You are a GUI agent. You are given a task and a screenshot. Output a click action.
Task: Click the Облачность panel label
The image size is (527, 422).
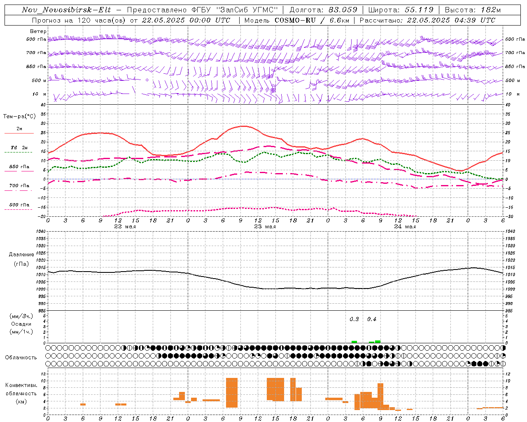pyautogui.click(x=21, y=357)
